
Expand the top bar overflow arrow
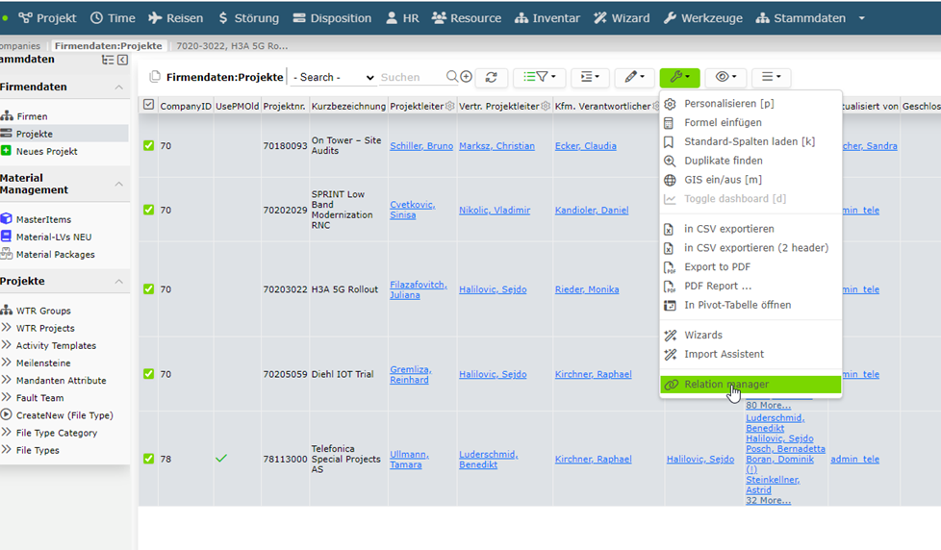tap(862, 18)
